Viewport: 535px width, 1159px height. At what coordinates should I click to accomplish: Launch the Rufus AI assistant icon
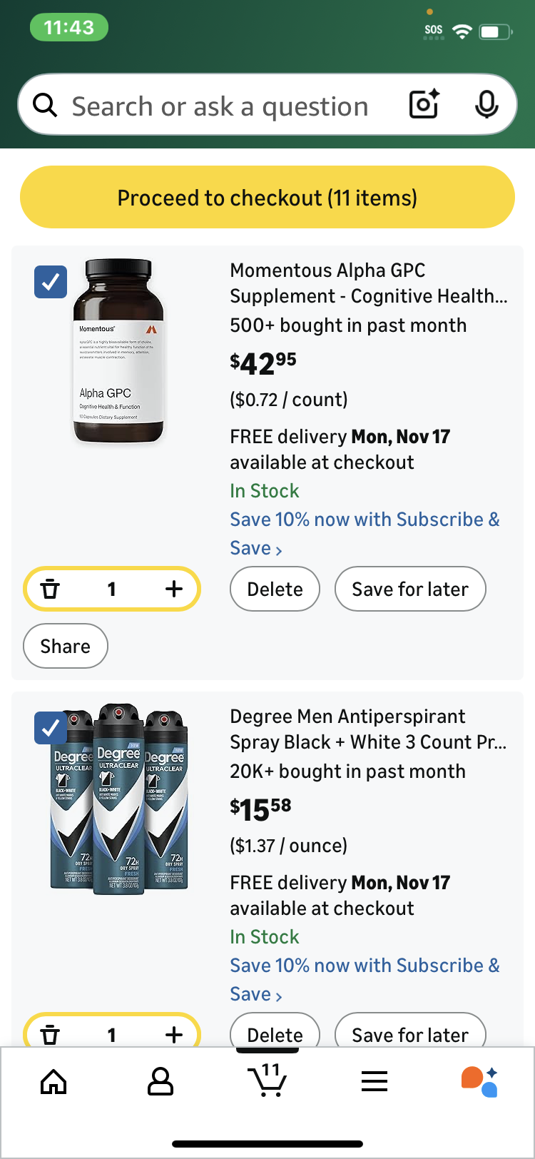point(480,1082)
